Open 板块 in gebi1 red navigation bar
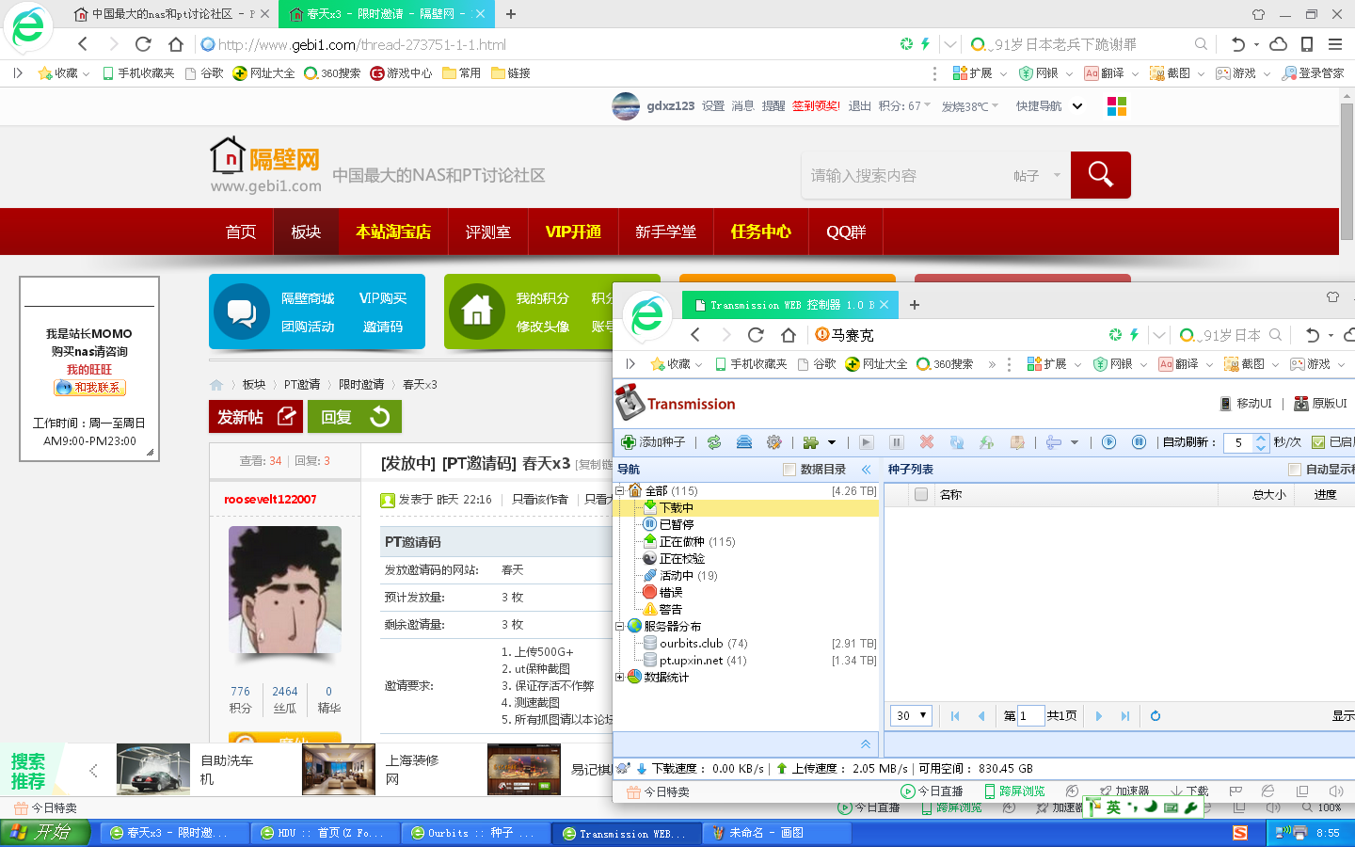The width and height of the screenshot is (1355, 847). point(306,232)
